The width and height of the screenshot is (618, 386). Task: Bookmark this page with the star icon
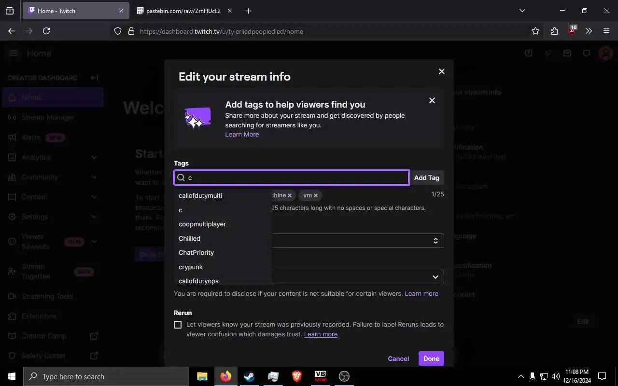click(535, 31)
